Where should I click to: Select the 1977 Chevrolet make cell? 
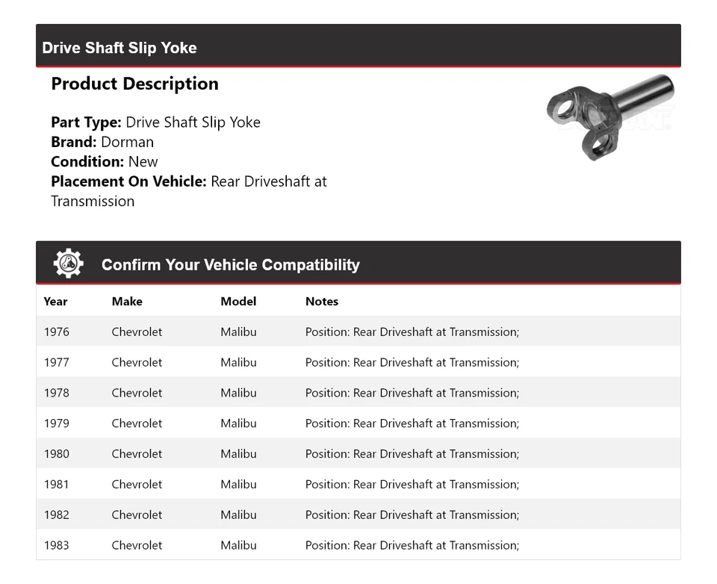coord(137,362)
